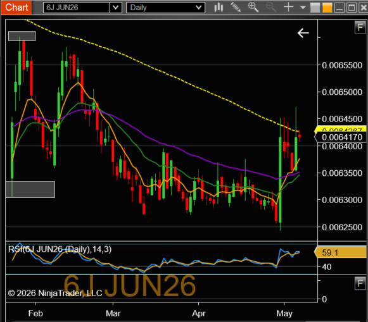Click the RSI 40 level label
368x322 pixels.
[x=326, y=267]
